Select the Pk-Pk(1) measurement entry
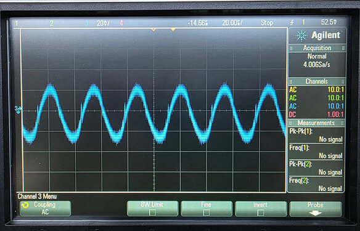Viewport: 360px width, 231px height. [316, 136]
